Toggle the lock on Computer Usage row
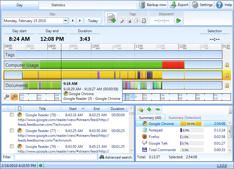The width and height of the screenshot is (234, 169). tap(227, 65)
